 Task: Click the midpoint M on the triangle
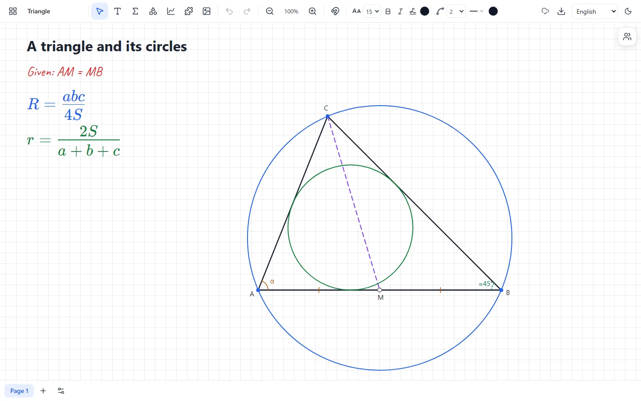pos(380,290)
